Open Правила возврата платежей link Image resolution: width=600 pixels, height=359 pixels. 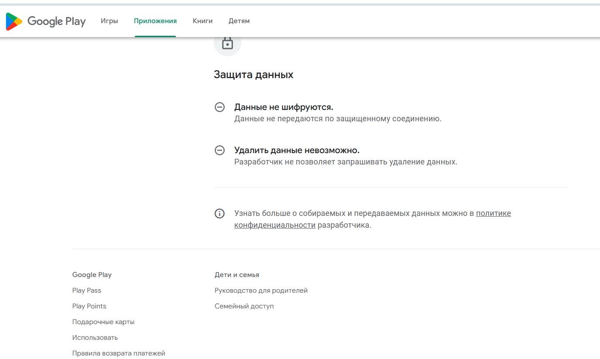point(119,353)
